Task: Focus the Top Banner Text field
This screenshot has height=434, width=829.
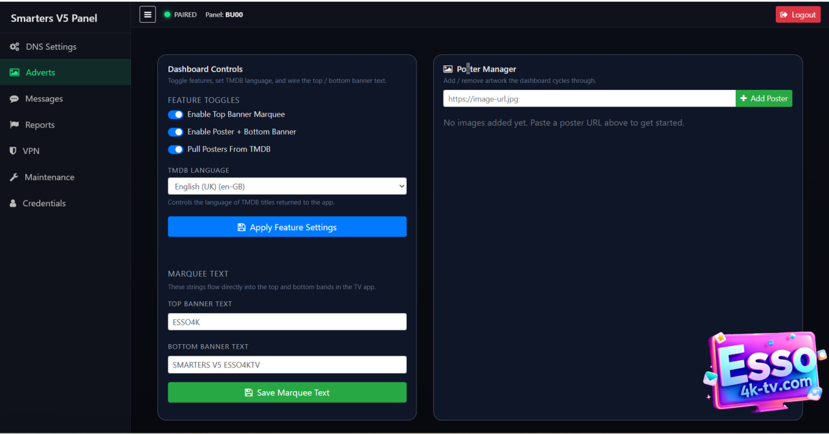Action: tap(287, 322)
